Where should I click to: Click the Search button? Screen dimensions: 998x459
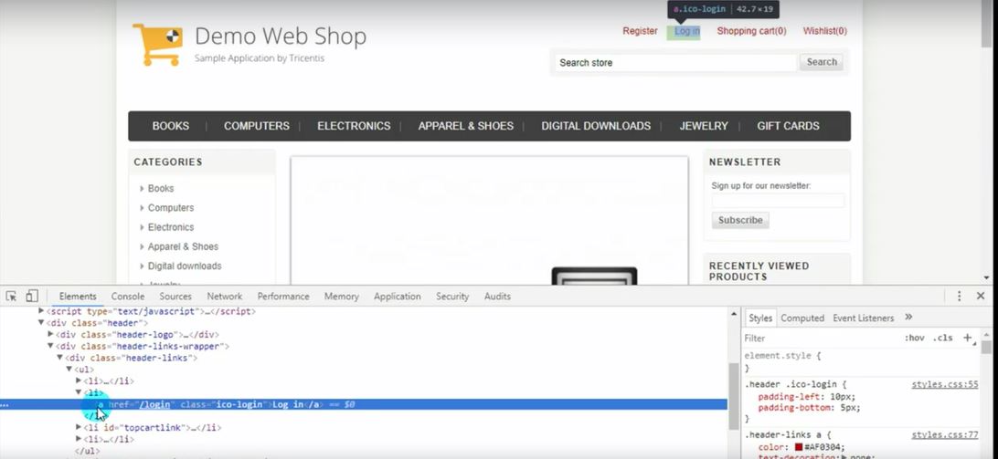pyautogui.click(x=822, y=62)
